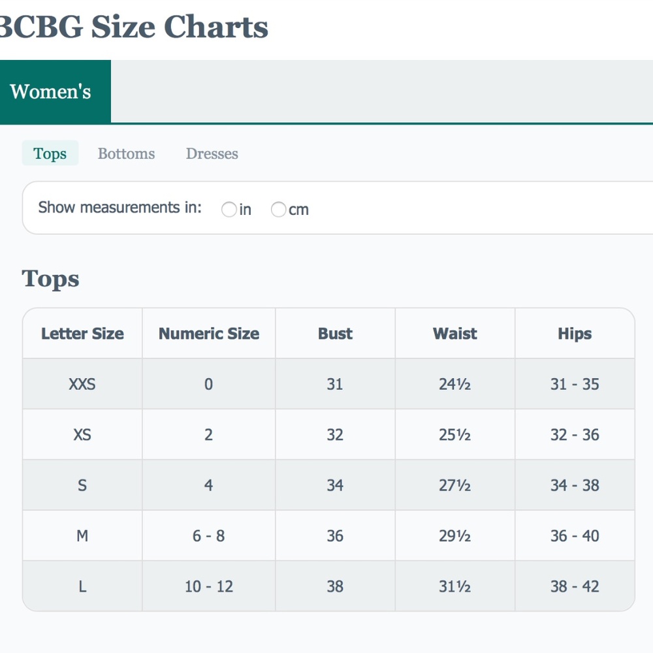Viewport: 653px width, 653px height.
Task: Click the M letter size cell
Action: click(x=82, y=535)
